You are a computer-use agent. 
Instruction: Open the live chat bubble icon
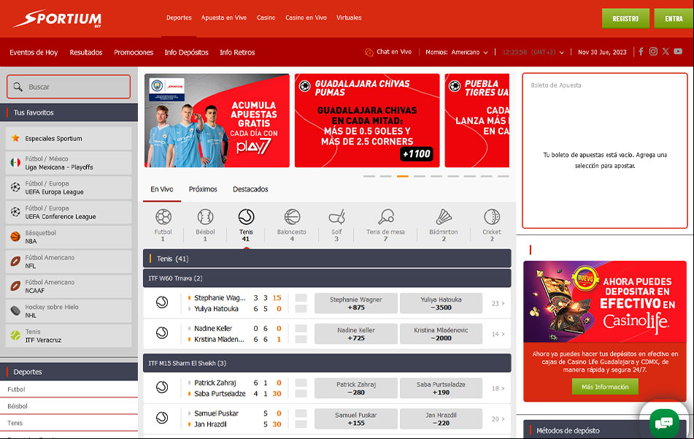664,423
